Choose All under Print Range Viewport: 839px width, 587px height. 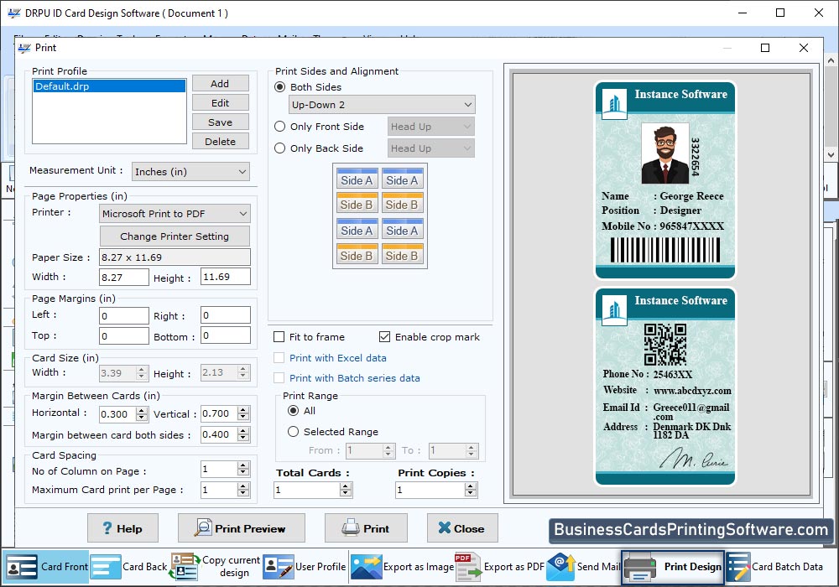click(x=293, y=411)
